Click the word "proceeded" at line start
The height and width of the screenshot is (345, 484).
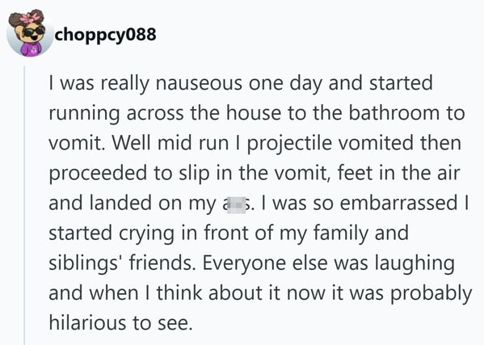98,174
